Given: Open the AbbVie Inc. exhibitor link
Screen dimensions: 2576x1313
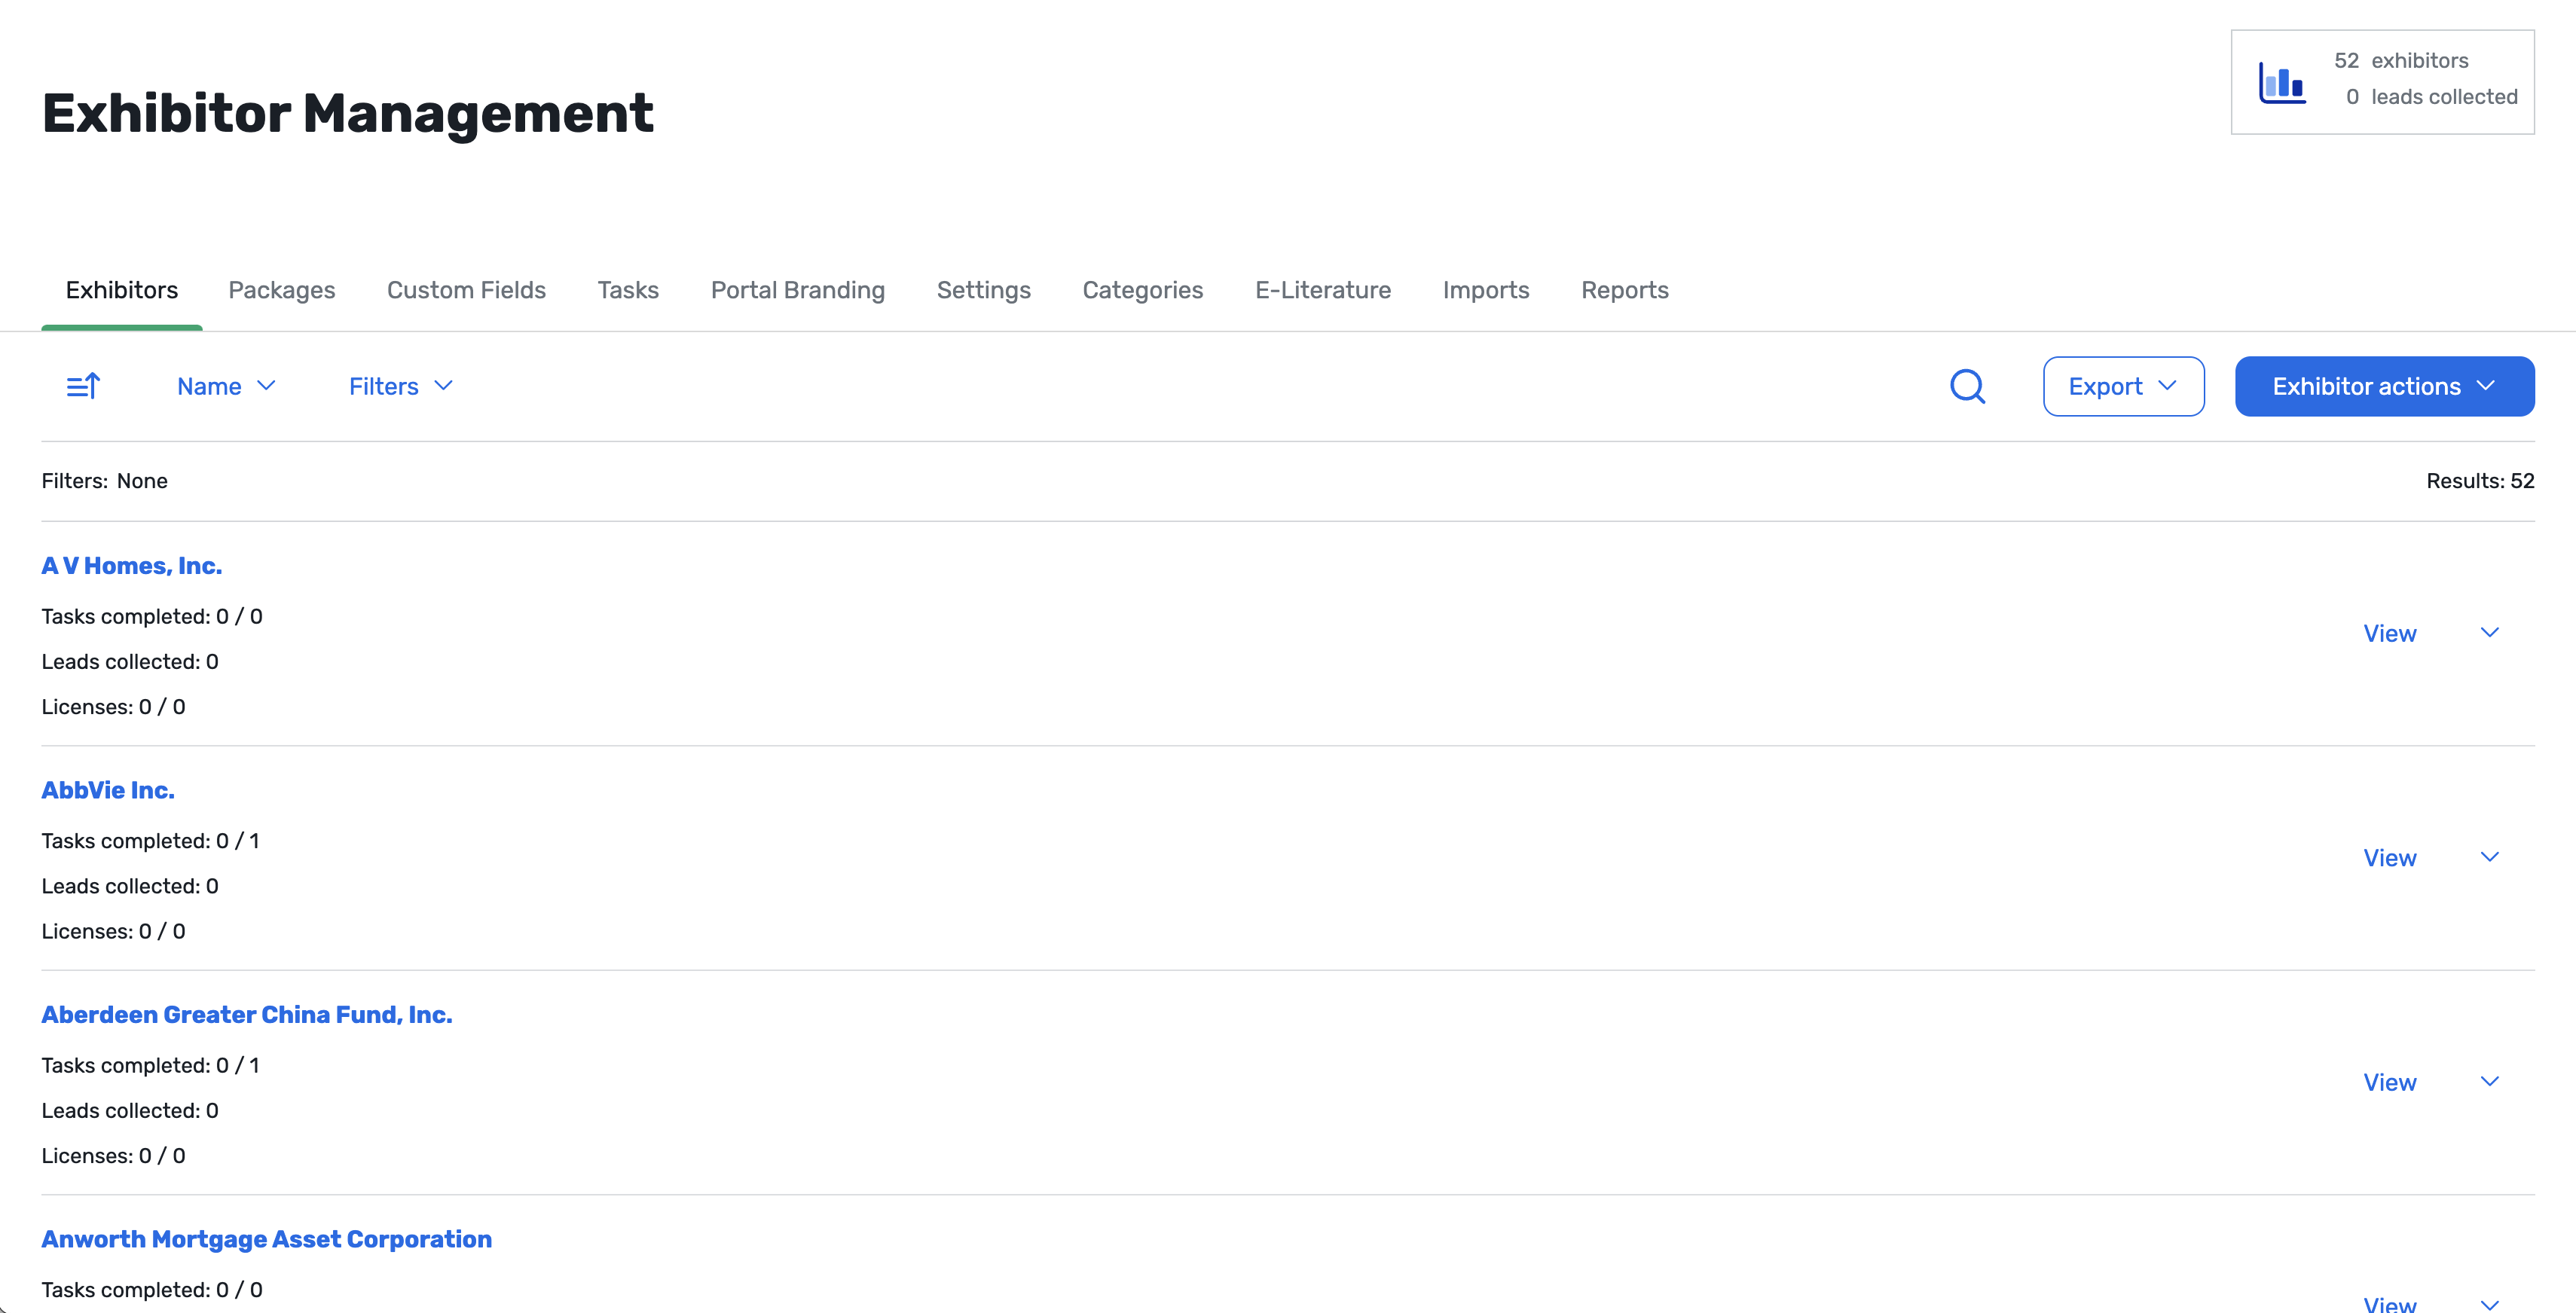Looking at the screenshot, I should [108, 790].
